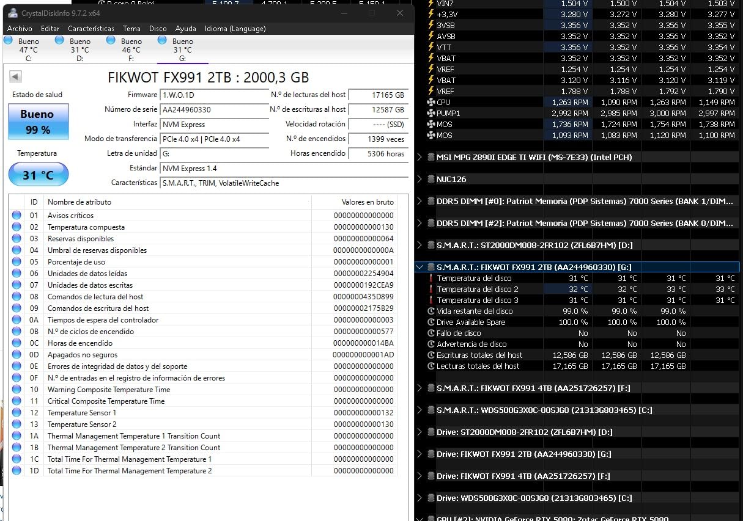Click the voltage bolt icon beside VBAT
Viewport: 743px width, 521px height.
(431, 59)
